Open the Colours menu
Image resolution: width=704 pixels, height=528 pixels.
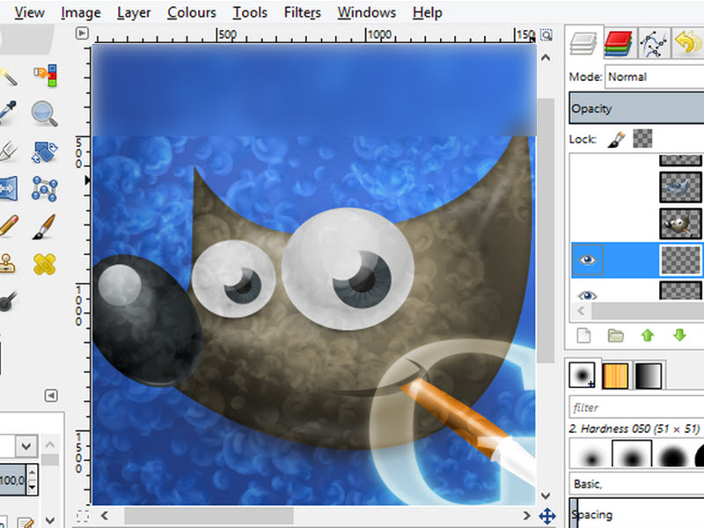point(192,12)
